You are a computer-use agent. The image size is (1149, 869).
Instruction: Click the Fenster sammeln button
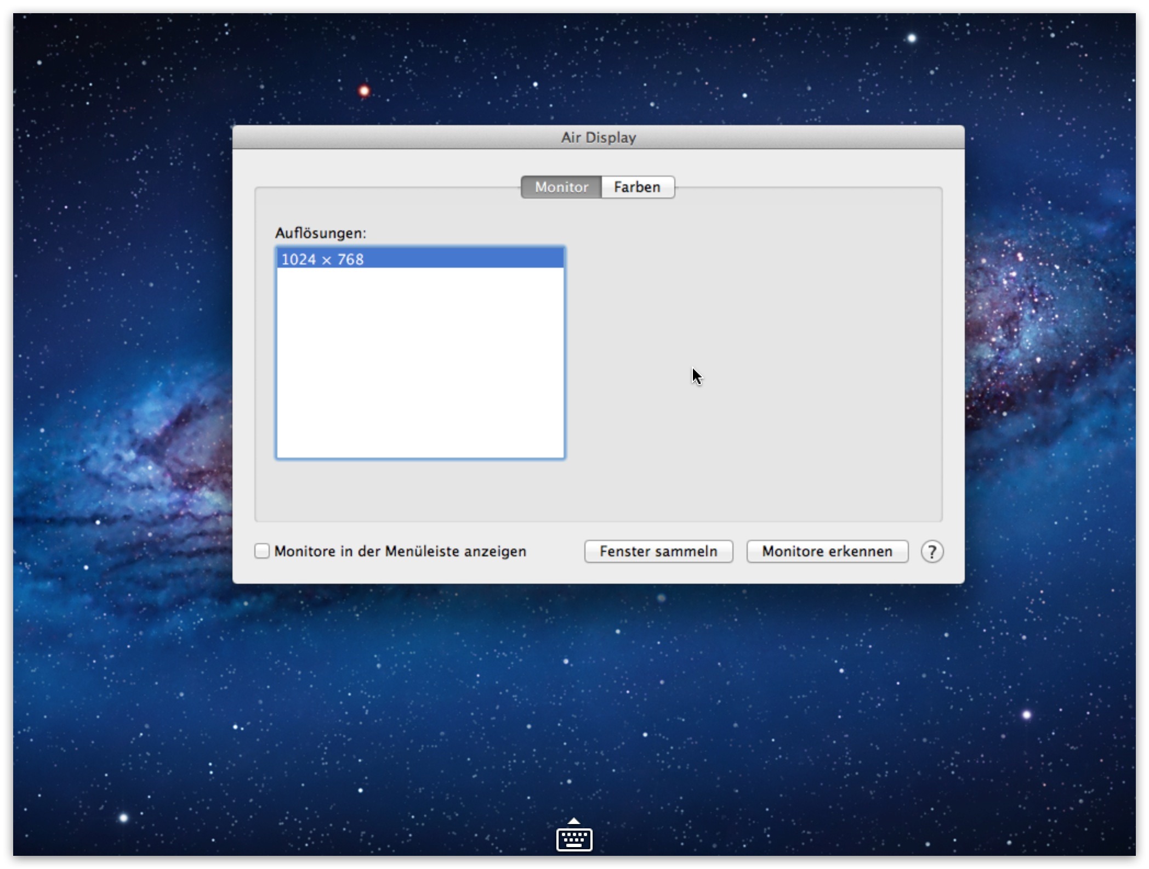point(658,551)
